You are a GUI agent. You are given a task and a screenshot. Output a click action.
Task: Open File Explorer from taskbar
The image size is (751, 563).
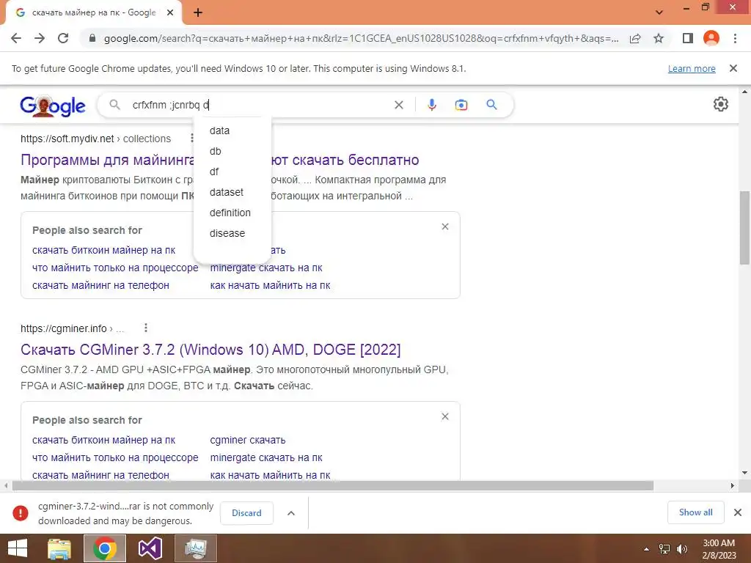[x=59, y=548]
